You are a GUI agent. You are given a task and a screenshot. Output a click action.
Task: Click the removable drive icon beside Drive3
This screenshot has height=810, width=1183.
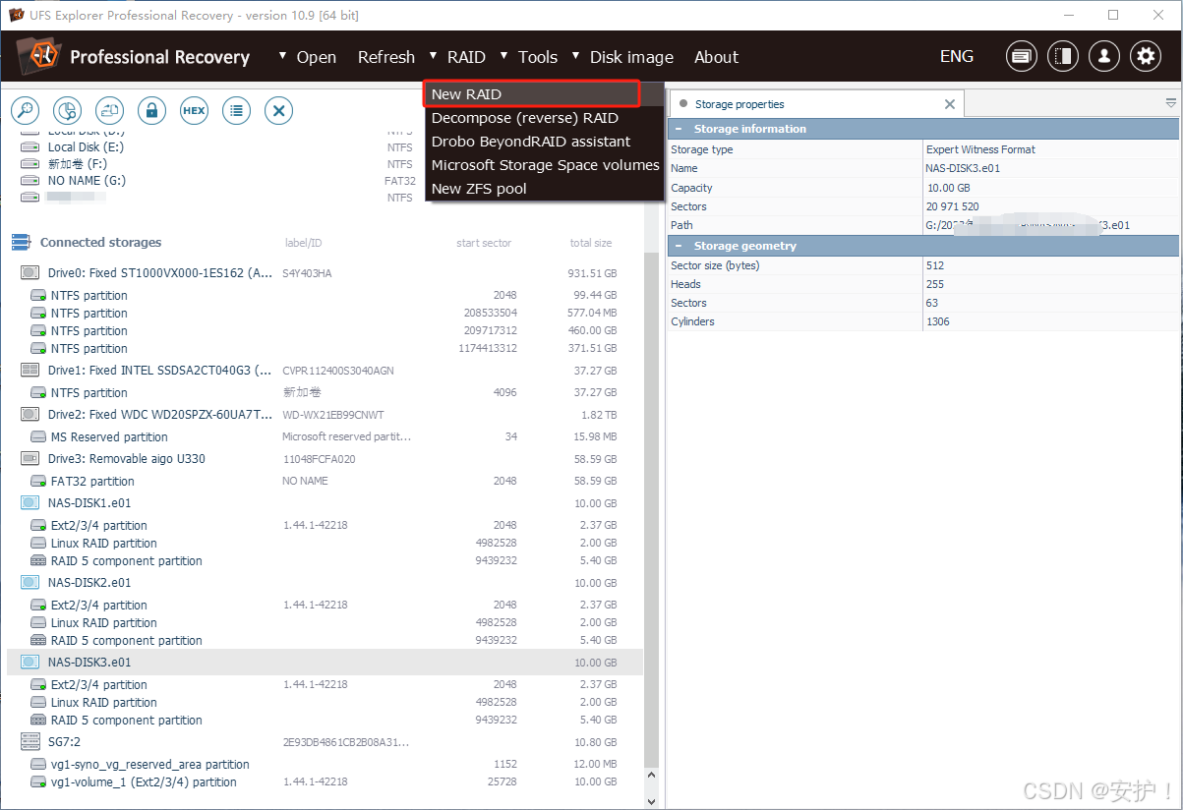point(30,459)
